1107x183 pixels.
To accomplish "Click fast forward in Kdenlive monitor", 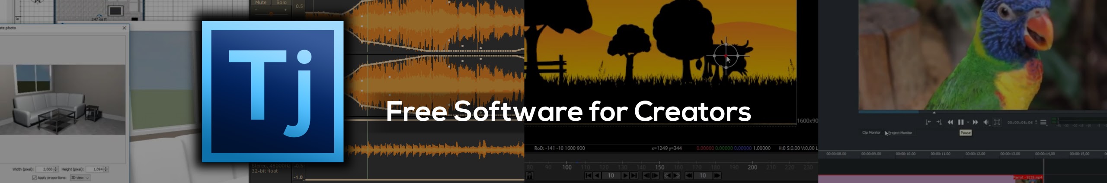I will [x=975, y=122].
